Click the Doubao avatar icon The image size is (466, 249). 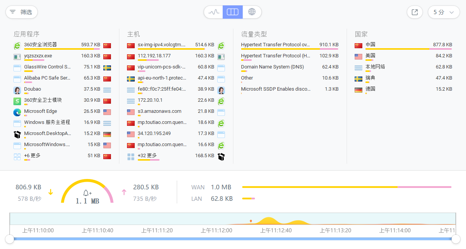tap(17, 90)
